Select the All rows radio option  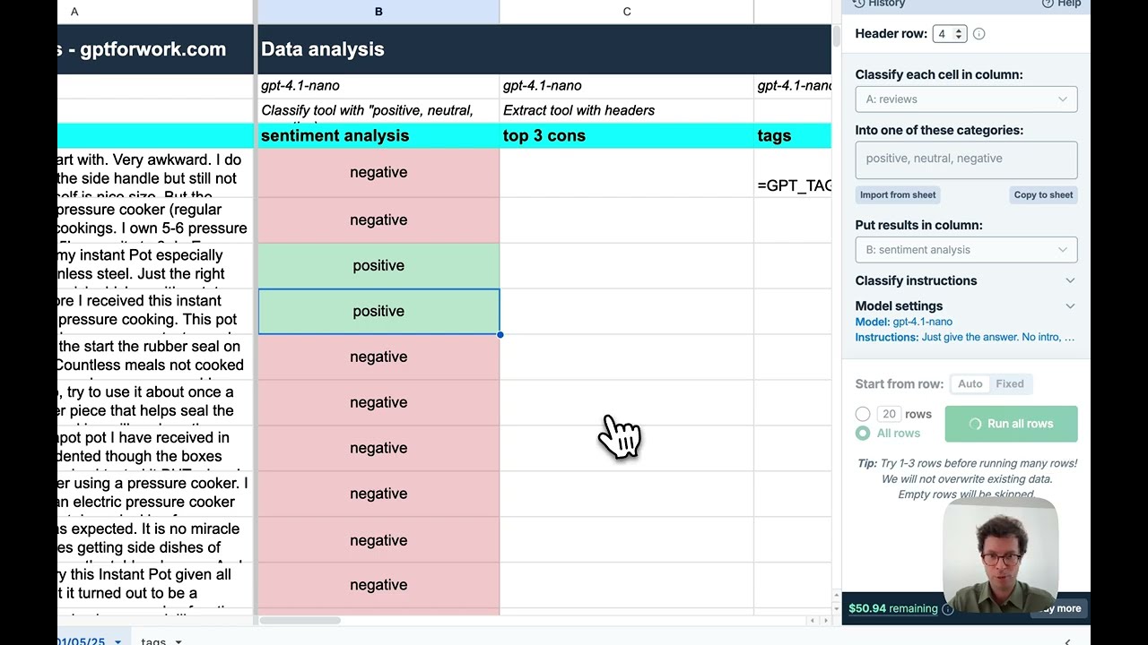click(x=863, y=434)
